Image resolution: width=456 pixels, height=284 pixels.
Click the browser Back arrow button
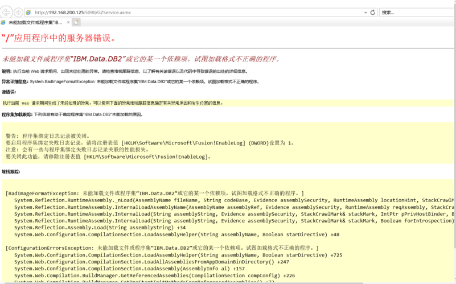[x=6, y=12]
